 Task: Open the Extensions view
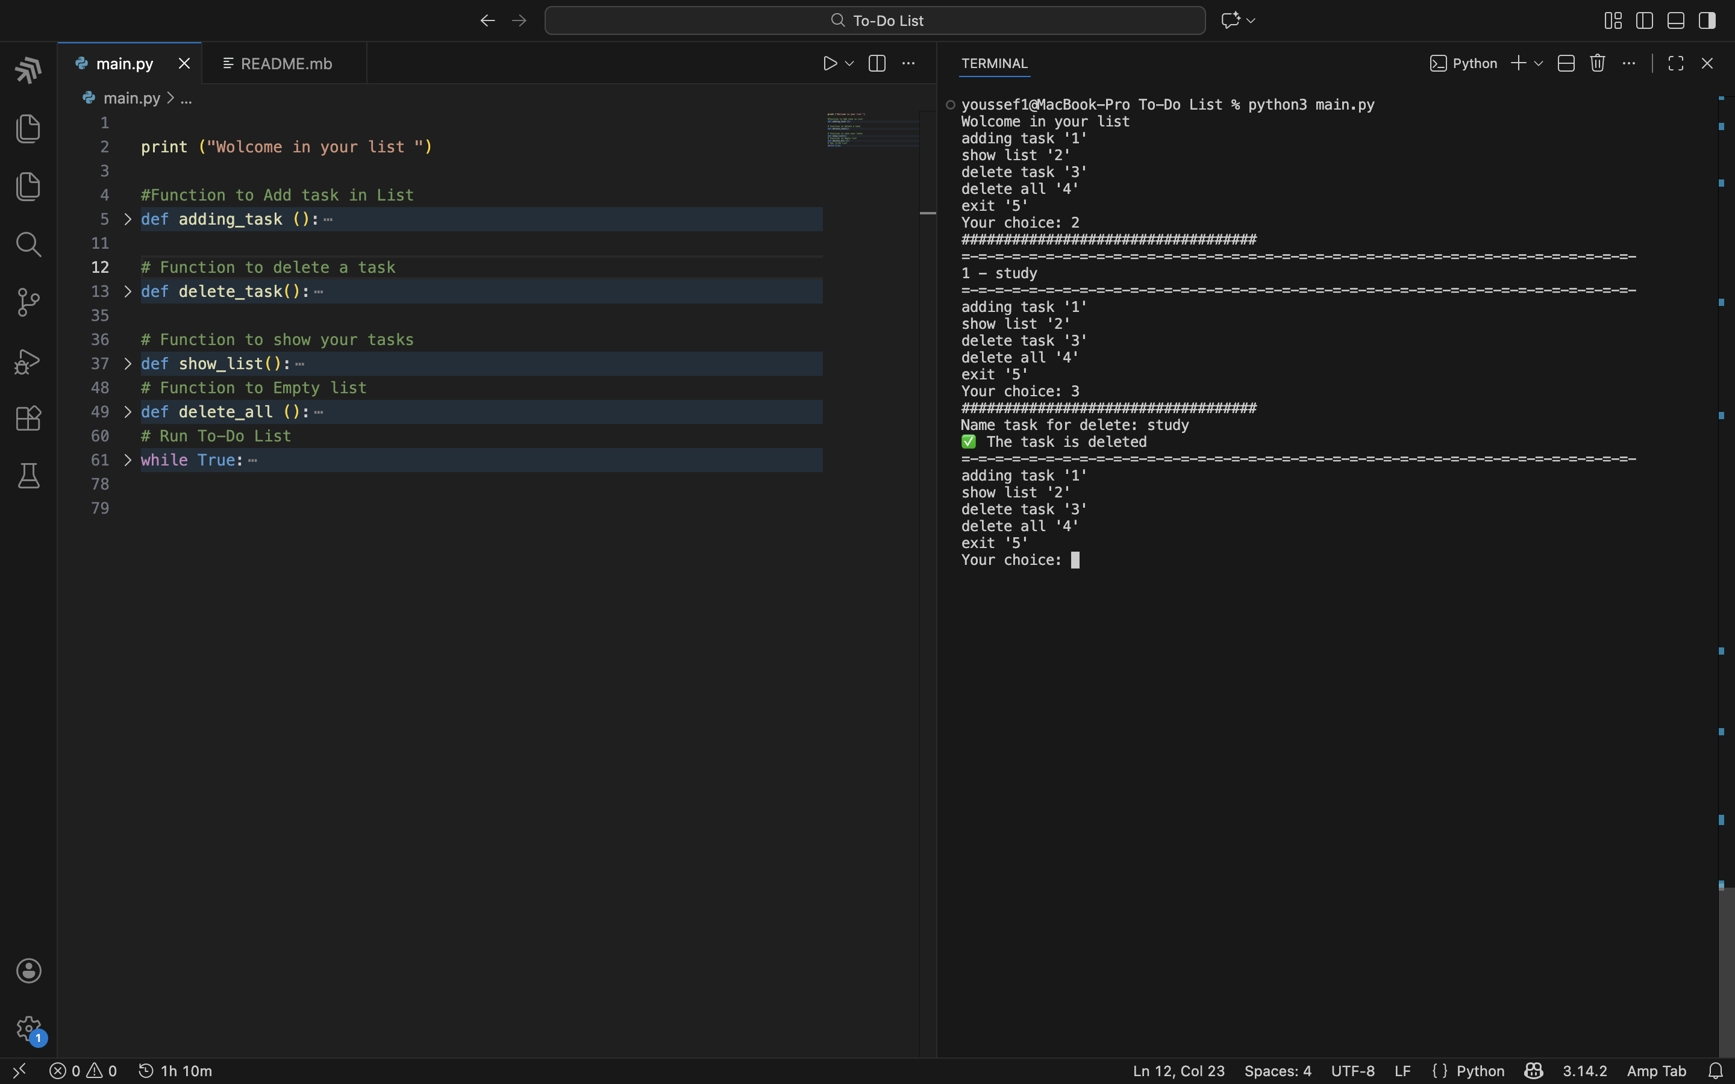pos(28,419)
